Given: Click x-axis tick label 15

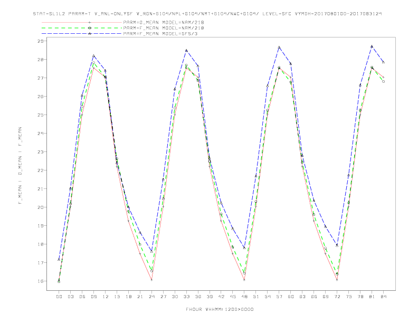Looking at the screenshot, I should pos(117,297).
